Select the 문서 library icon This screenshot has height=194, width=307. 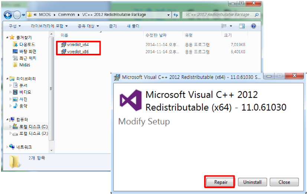(15, 85)
